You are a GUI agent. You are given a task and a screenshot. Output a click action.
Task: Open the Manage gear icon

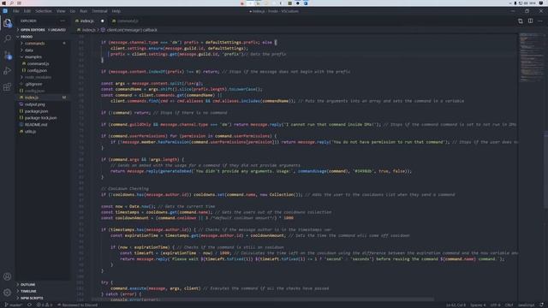tap(7, 293)
